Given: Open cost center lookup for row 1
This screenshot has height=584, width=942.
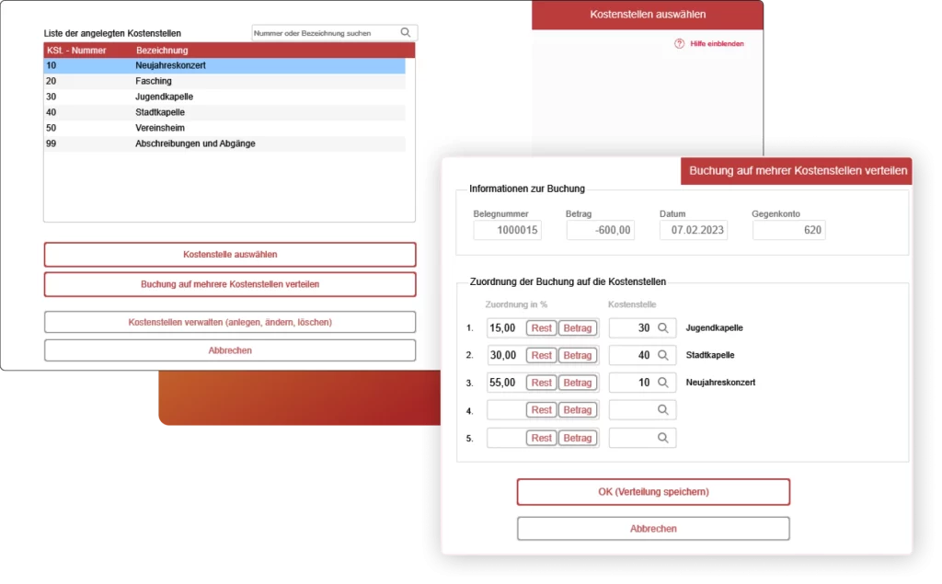Looking at the screenshot, I should (662, 328).
